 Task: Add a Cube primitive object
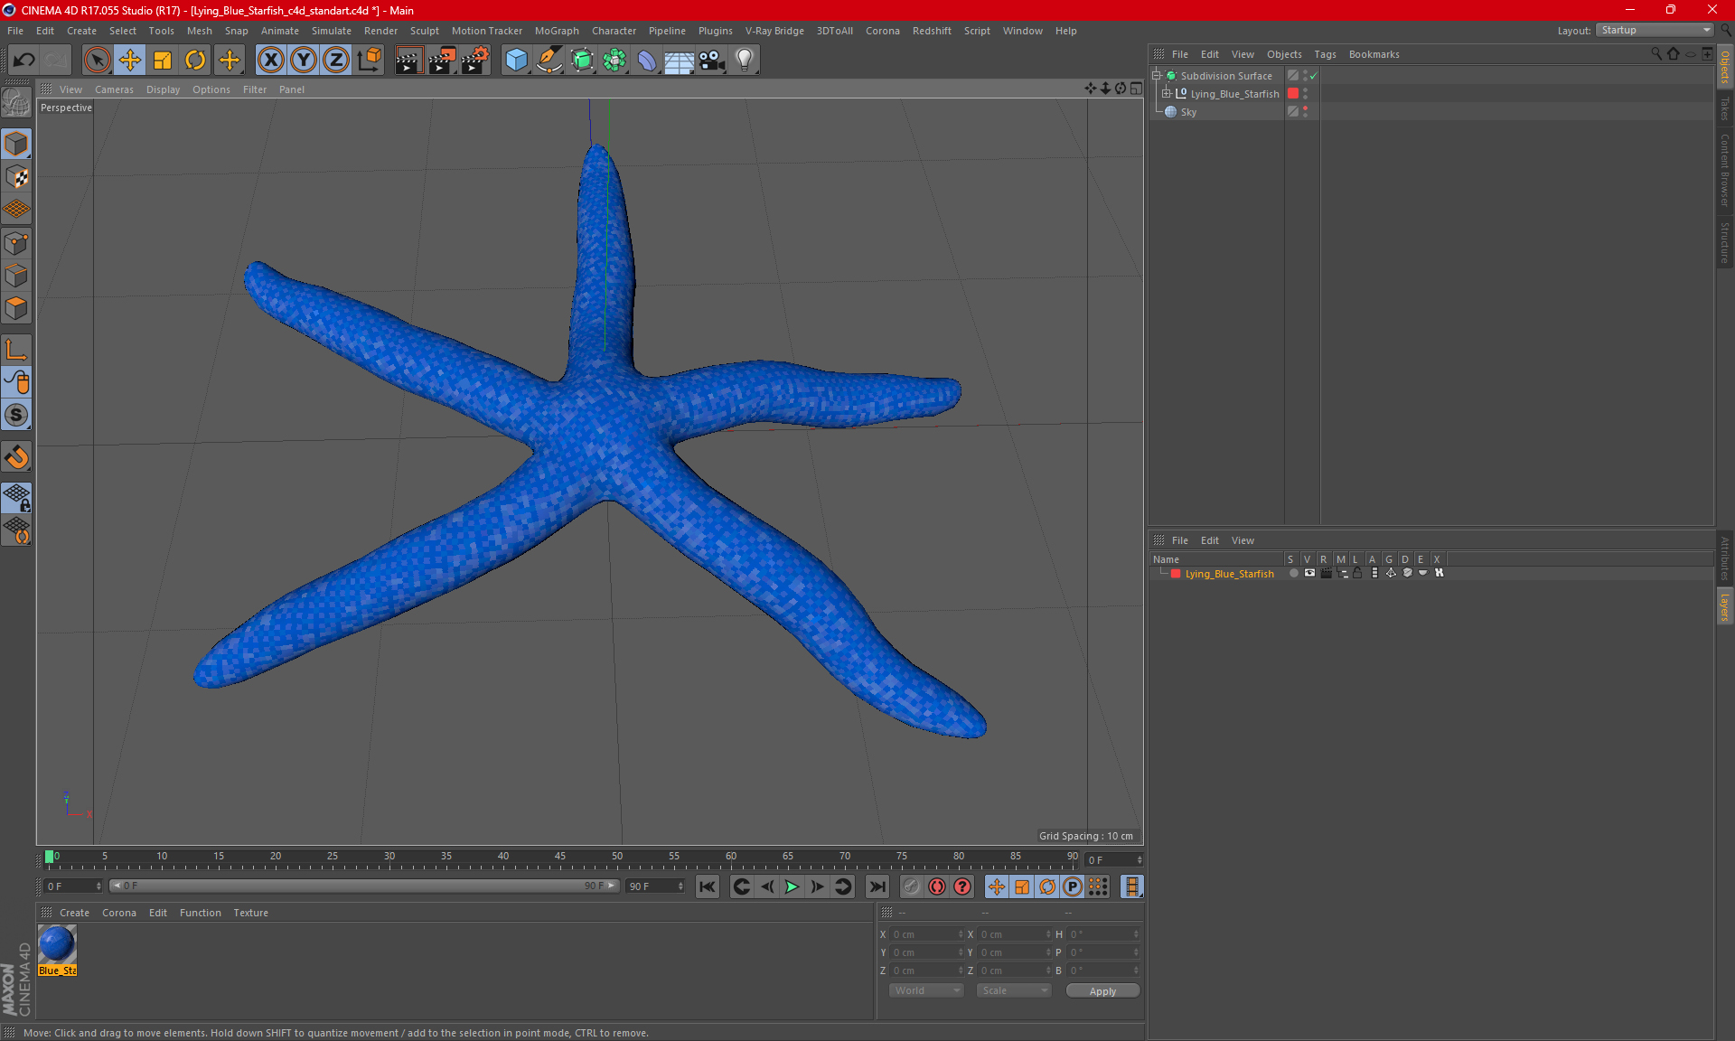point(516,61)
